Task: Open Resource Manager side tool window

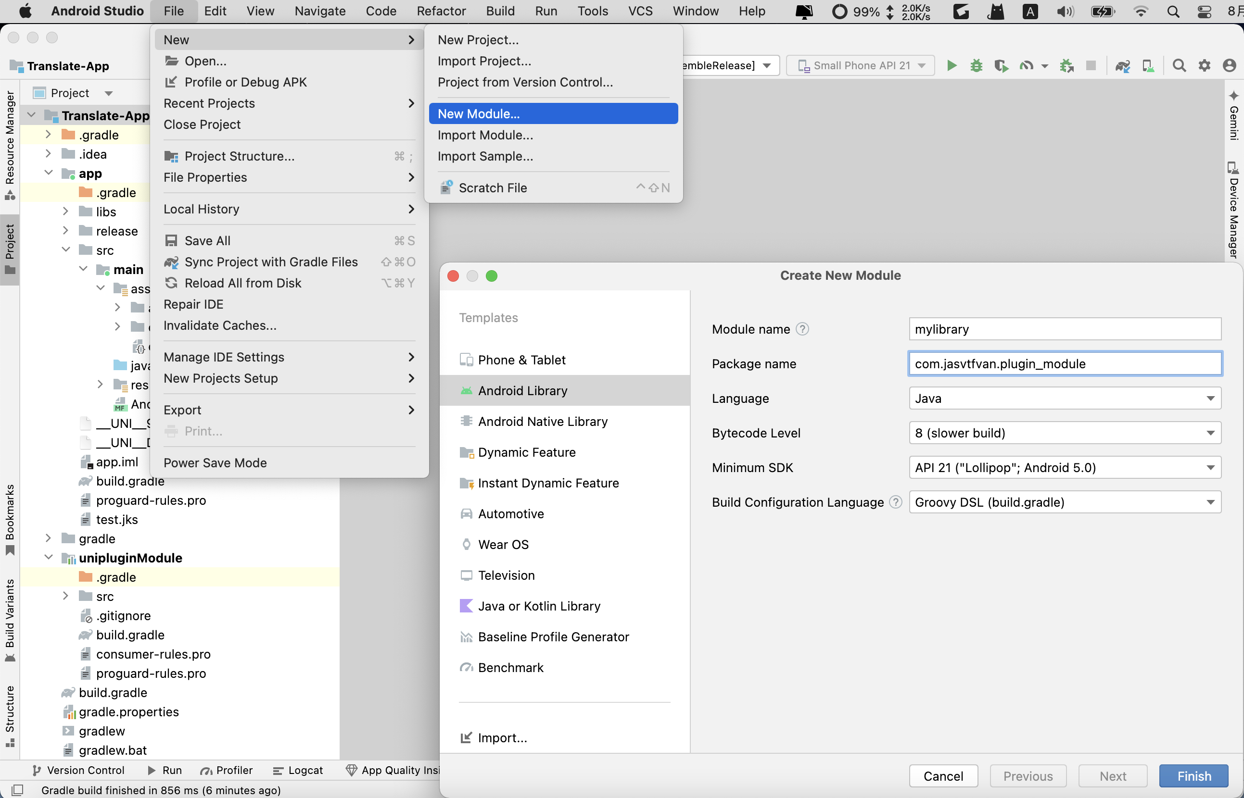Action: coord(10,145)
